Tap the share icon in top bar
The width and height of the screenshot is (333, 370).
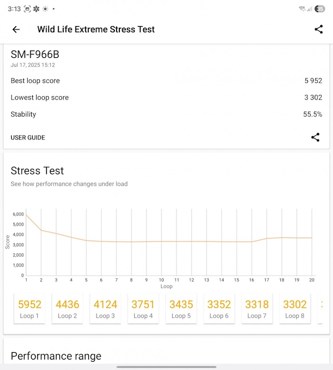(319, 29)
